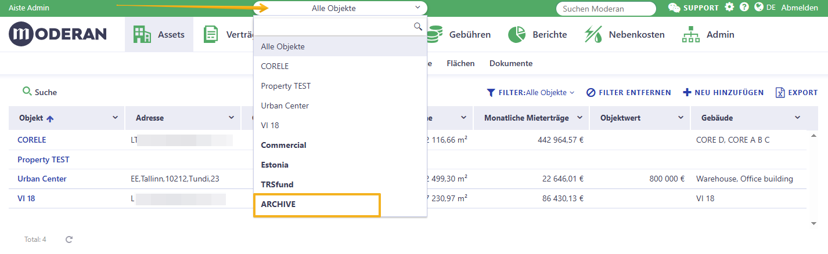Screen dimensions: 828x254
Task: Select the Commercial group option
Action: coord(340,145)
